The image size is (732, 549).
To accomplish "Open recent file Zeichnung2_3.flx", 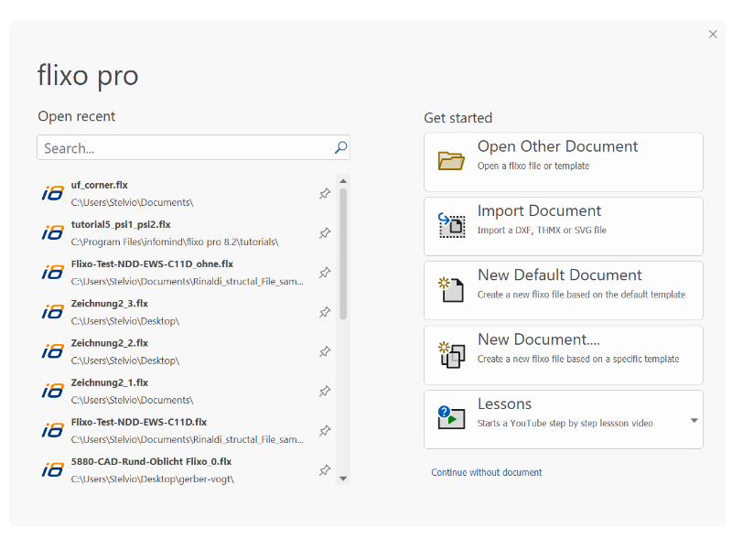I will [x=187, y=312].
